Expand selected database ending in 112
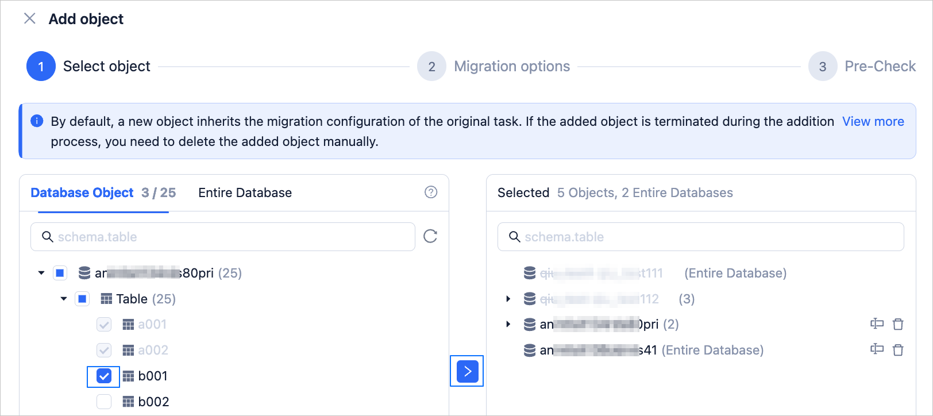Viewport: 933px width, 416px height. click(508, 299)
